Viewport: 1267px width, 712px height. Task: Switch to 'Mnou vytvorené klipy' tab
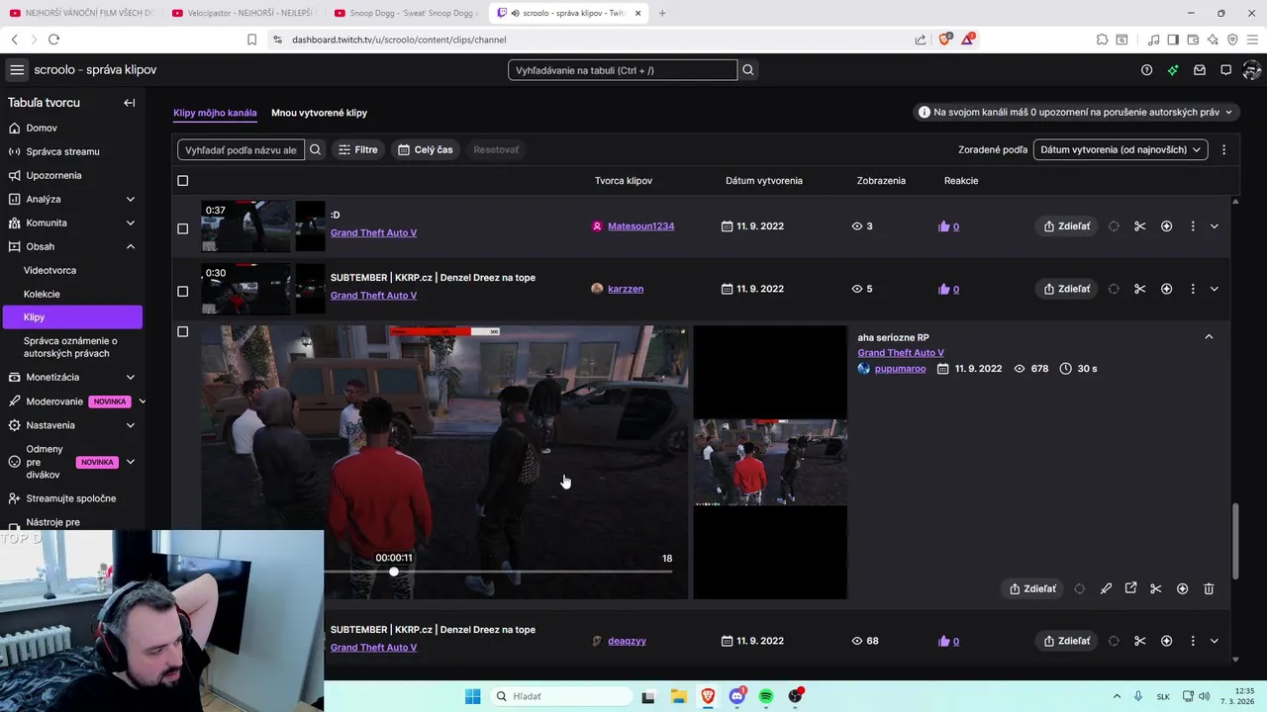[x=319, y=113]
